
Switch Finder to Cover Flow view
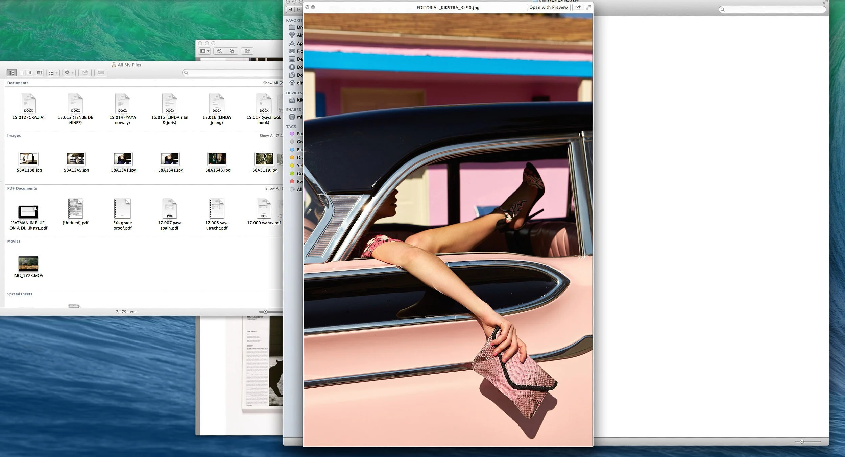[39, 72]
